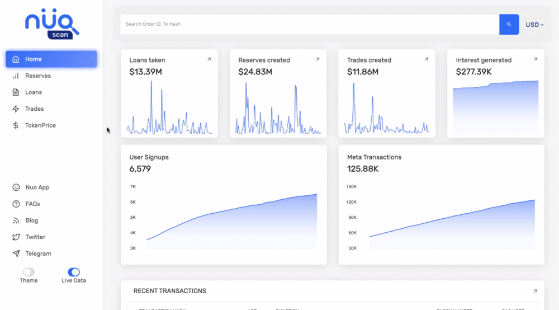Click the Loans taken sparkline chart
559x310 pixels.
pos(169,107)
